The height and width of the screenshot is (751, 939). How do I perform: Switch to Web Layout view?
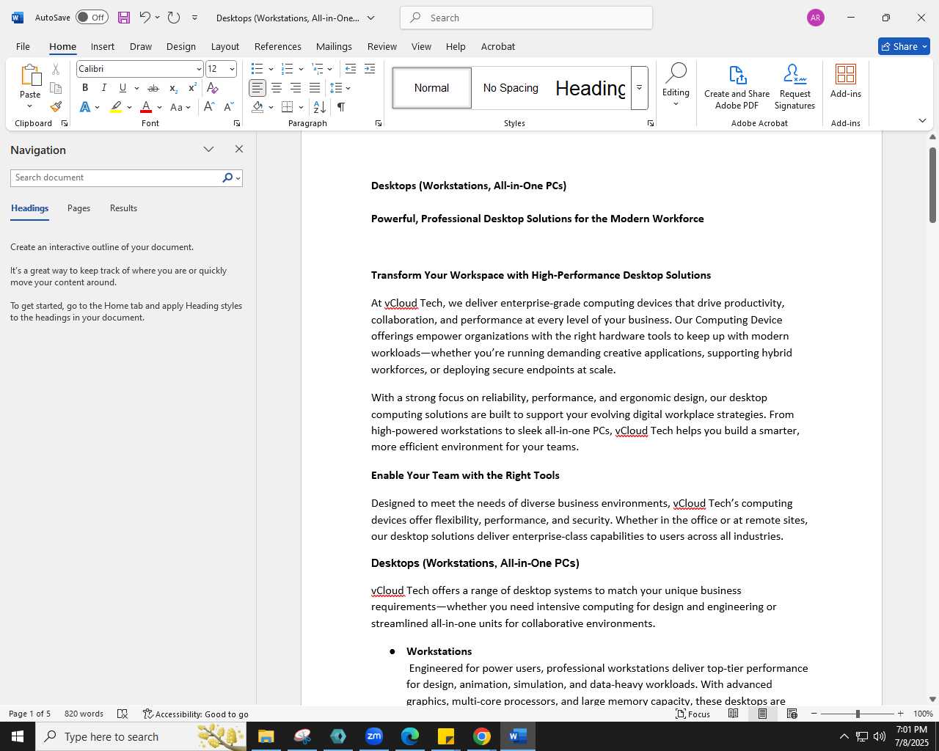click(x=792, y=714)
